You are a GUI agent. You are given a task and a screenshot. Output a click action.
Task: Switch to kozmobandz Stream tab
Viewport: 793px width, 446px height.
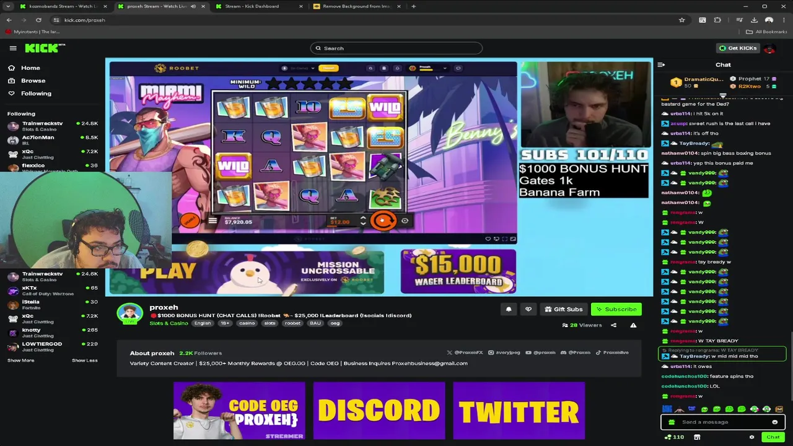(x=63, y=6)
